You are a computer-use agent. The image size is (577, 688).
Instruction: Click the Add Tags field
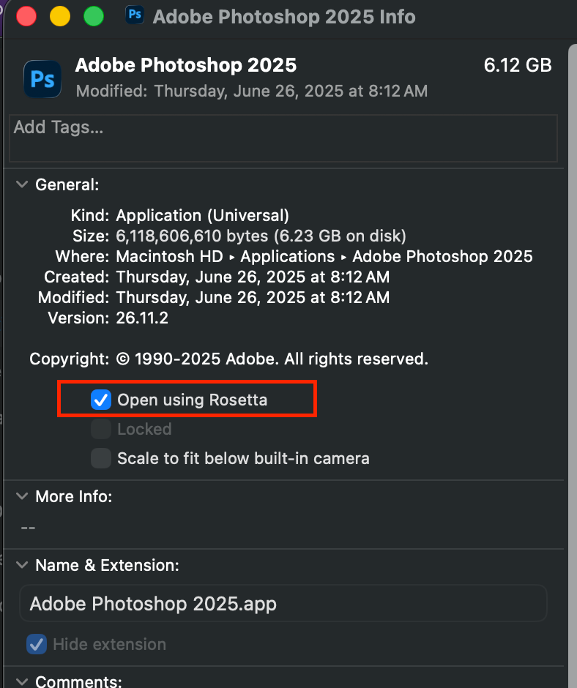pyautogui.click(x=283, y=138)
